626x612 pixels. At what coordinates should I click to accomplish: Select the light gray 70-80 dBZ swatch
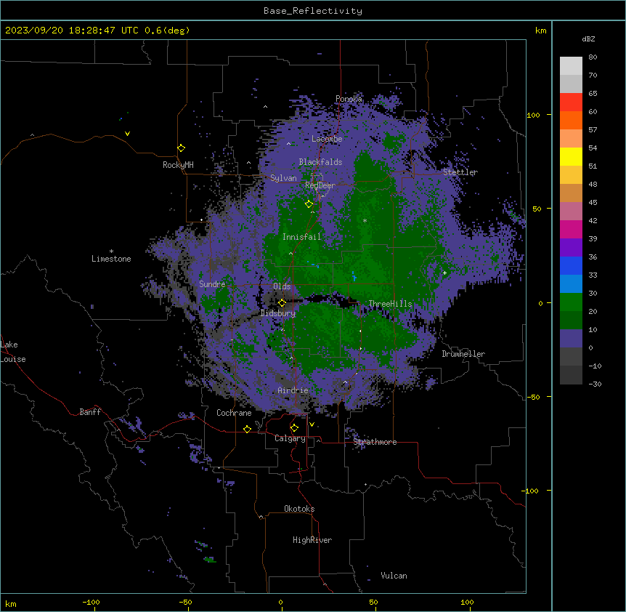click(x=571, y=66)
